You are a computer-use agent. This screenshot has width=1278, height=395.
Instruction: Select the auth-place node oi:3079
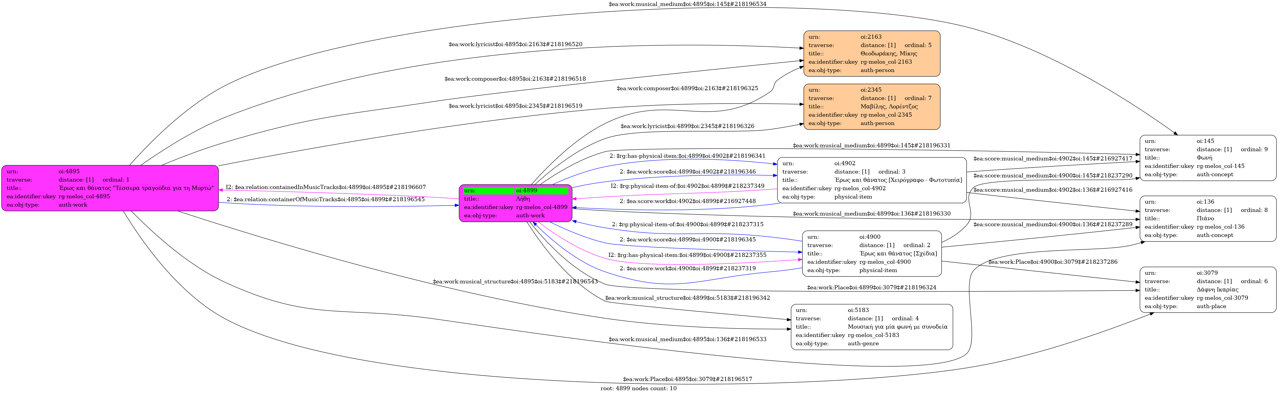pyautogui.click(x=1207, y=290)
